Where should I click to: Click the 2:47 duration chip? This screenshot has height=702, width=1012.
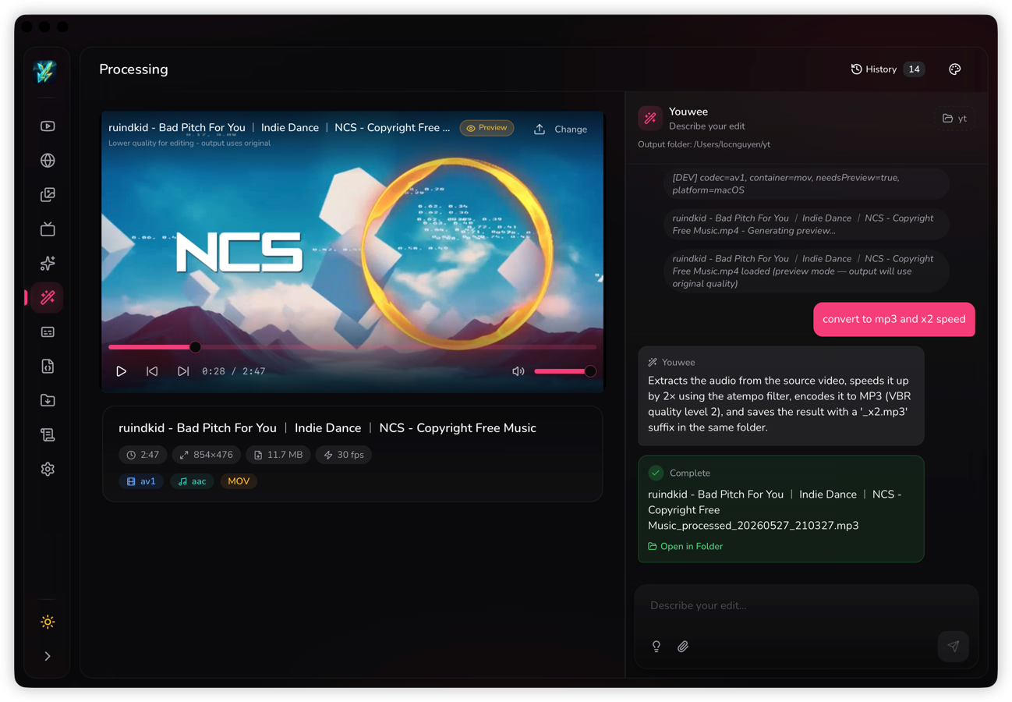(x=143, y=455)
